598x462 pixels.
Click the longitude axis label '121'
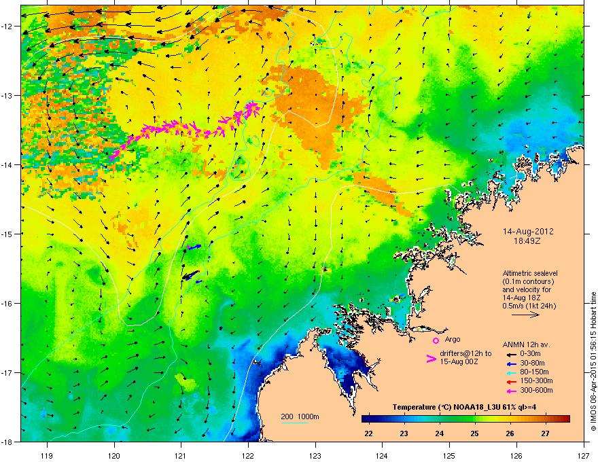pyautogui.click(x=181, y=455)
